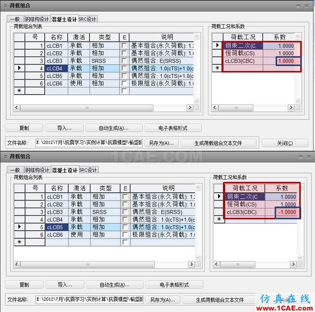Click right scroll arrow of top combination list
Viewport: 315px width, 312px height.
point(190,107)
